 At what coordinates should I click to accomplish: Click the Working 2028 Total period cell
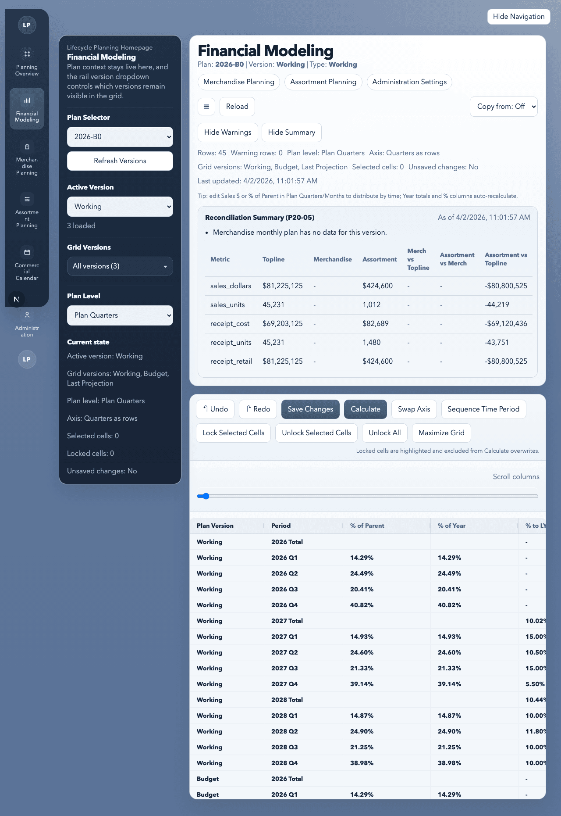point(303,700)
